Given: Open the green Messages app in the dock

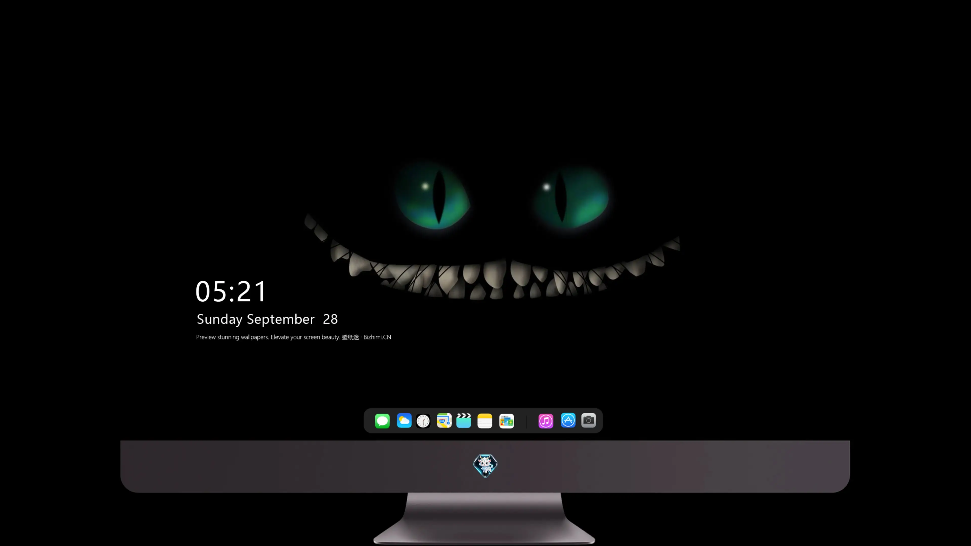Looking at the screenshot, I should click(x=382, y=421).
